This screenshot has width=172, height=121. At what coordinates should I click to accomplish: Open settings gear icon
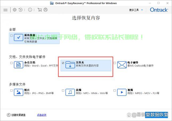tap(15, 10)
